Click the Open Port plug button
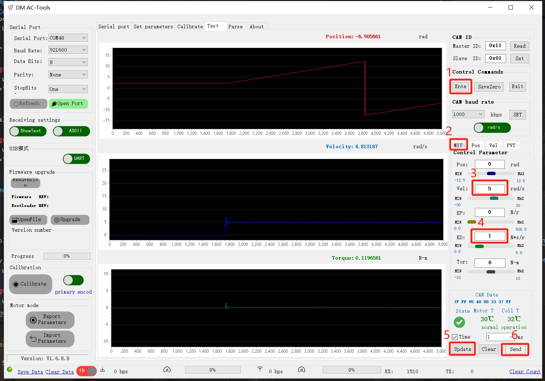This screenshot has height=381, width=545. [x=68, y=104]
